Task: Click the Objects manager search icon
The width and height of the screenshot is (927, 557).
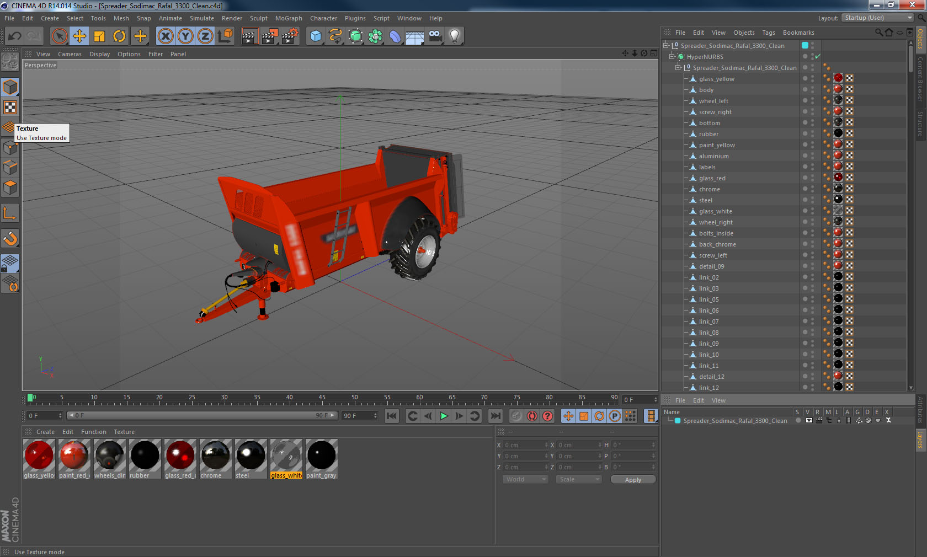Action: [878, 33]
